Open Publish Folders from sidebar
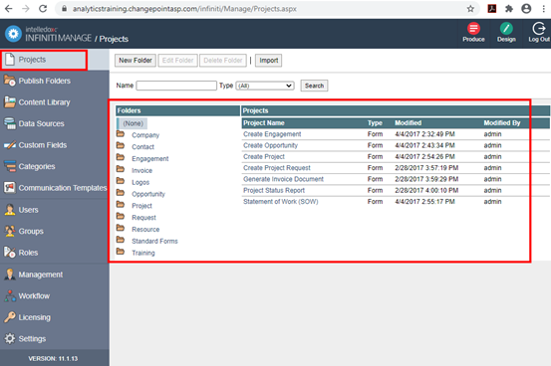The width and height of the screenshot is (551, 366). [44, 81]
